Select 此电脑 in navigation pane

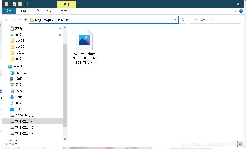pyautogui.click(x=18, y=67)
